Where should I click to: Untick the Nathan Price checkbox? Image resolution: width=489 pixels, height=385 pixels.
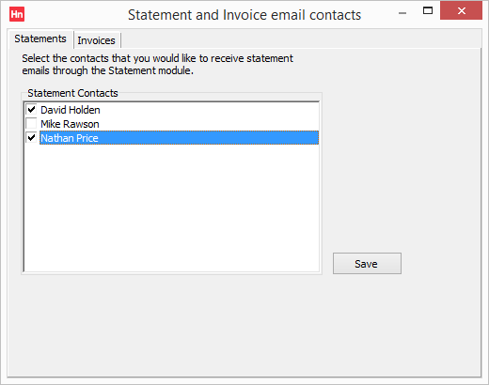coord(31,138)
